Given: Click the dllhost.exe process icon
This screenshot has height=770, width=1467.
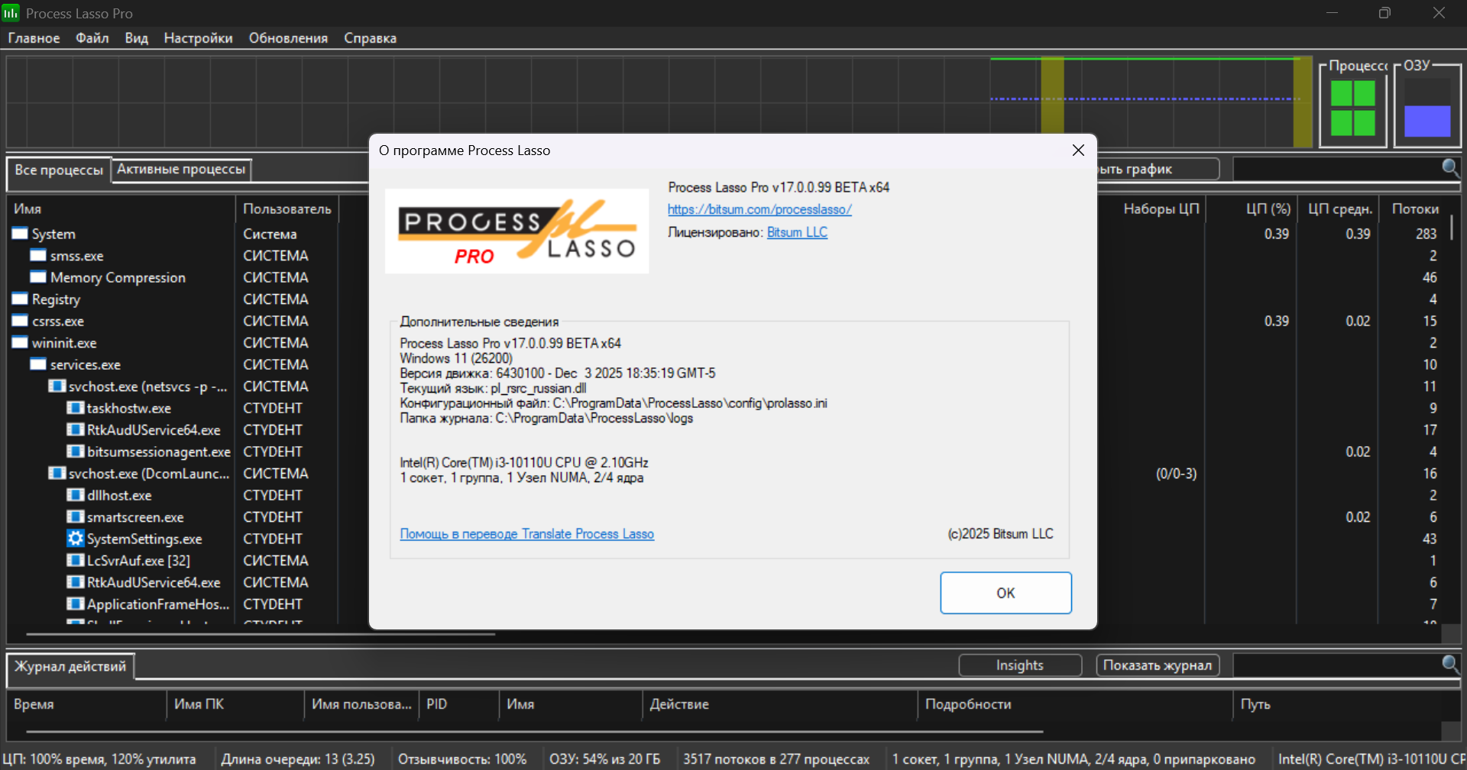Looking at the screenshot, I should coord(75,495).
